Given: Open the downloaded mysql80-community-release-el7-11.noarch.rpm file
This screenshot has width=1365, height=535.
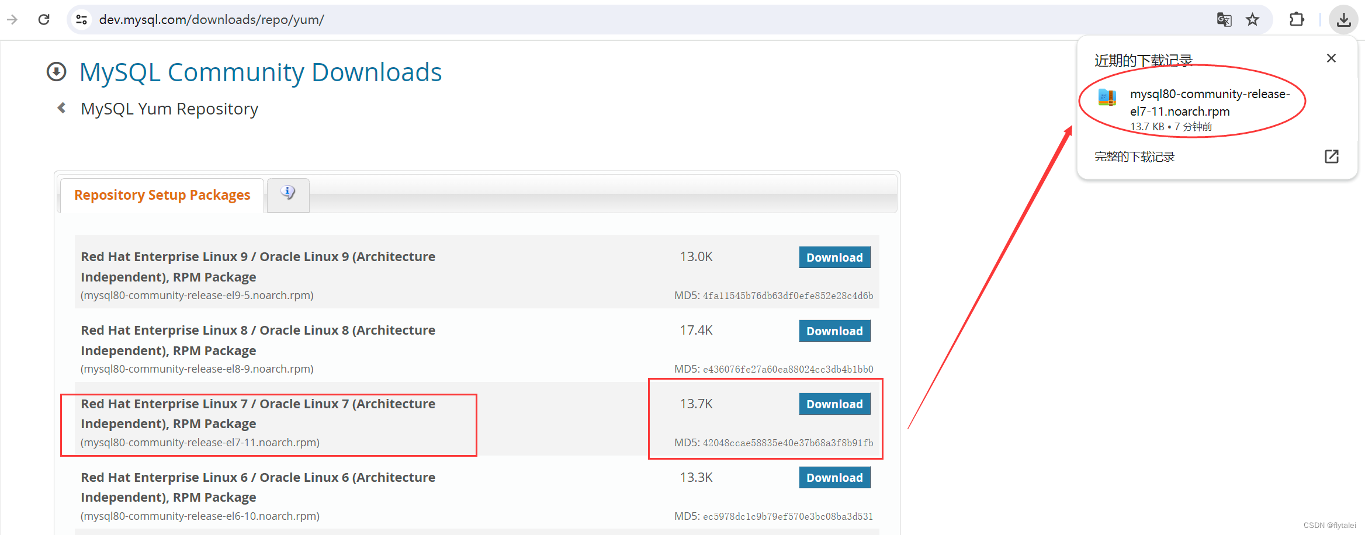Looking at the screenshot, I should pos(1209,102).
